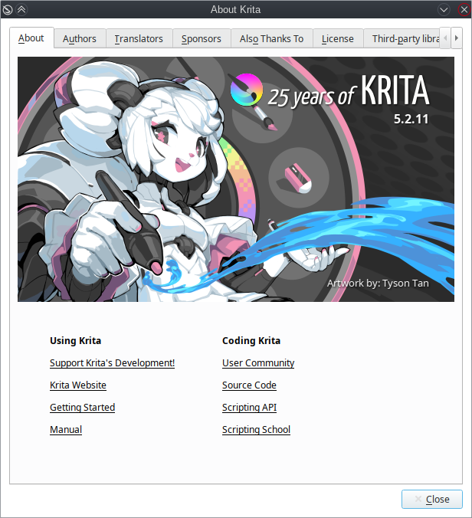Go to the User Community link
Screen dimensions: 472x518
pyautogui.click(x=258, y=363)
